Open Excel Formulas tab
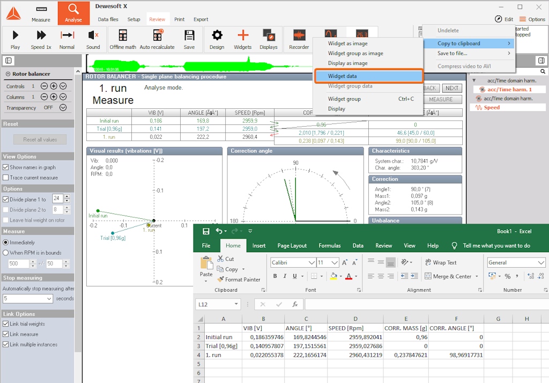Screen dimensions: 549x383 (x=330, y=246)
